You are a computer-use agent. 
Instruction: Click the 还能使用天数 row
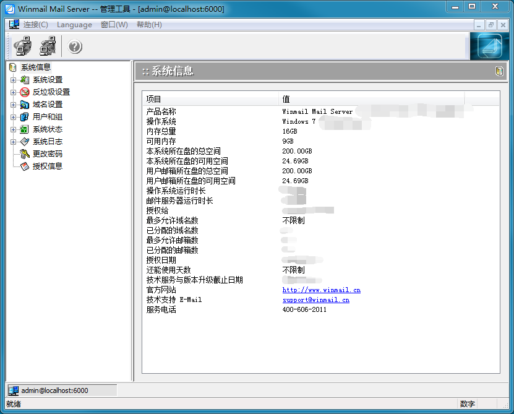[x=321, y=270]
